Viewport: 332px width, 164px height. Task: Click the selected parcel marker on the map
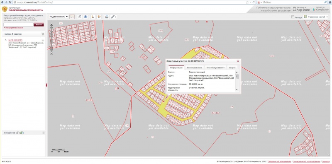coord(164,101)
